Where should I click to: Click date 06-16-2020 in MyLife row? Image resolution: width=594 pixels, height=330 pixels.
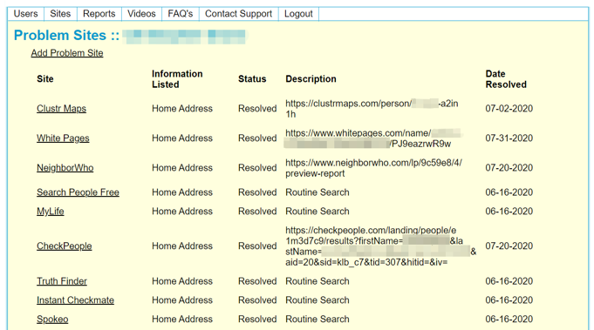tap(509, 211)
